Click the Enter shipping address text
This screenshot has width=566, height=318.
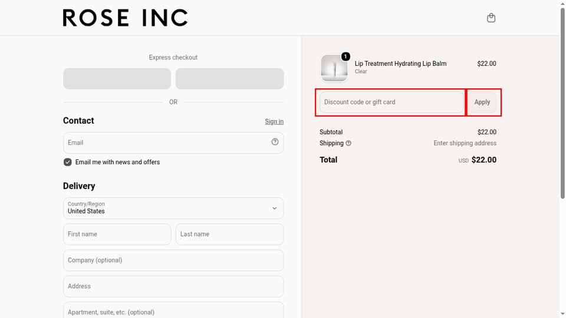click(x=465, y=143)
